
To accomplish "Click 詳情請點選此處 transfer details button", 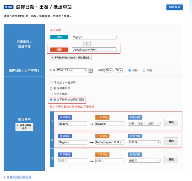I will pyautogui.click(x=24, y=126).
